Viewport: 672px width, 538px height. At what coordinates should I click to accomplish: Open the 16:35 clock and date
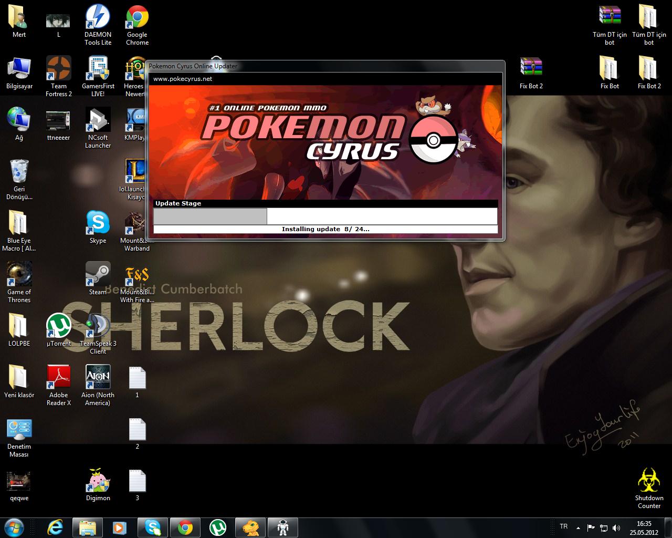644,527
